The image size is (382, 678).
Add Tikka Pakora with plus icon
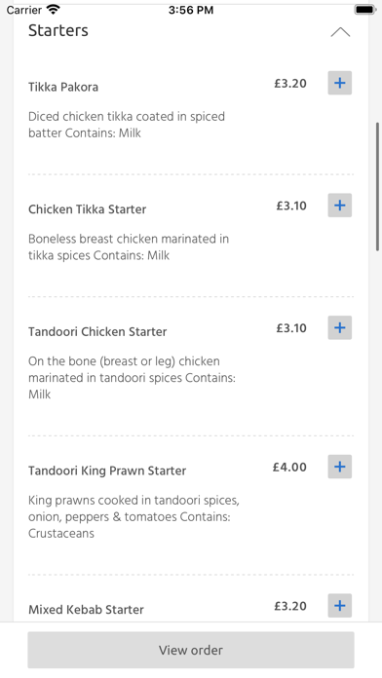339,83
